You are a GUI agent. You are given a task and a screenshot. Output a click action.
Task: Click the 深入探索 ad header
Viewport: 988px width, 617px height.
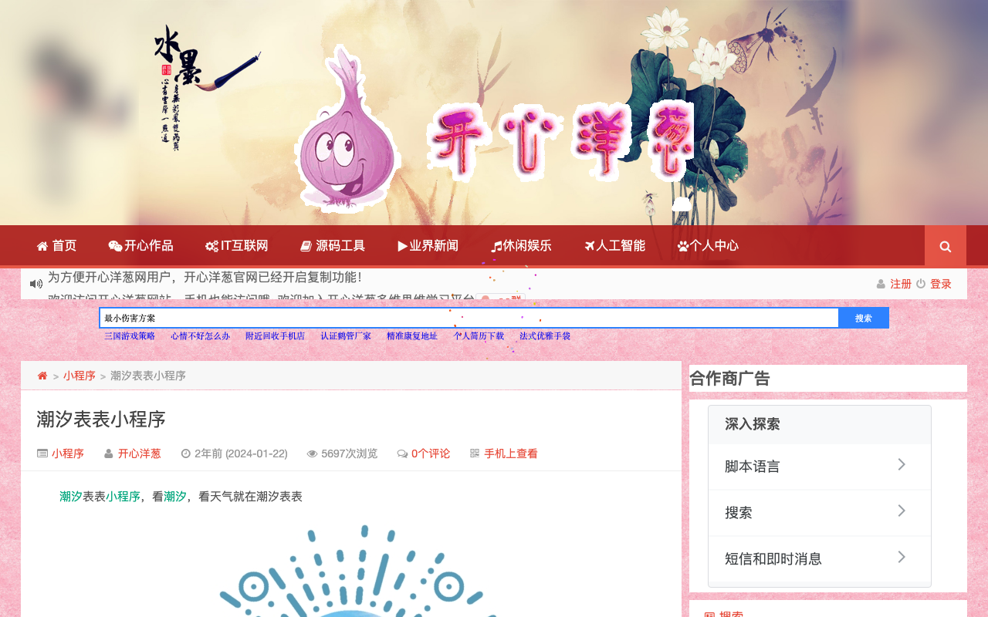click(x=753, y=424)
